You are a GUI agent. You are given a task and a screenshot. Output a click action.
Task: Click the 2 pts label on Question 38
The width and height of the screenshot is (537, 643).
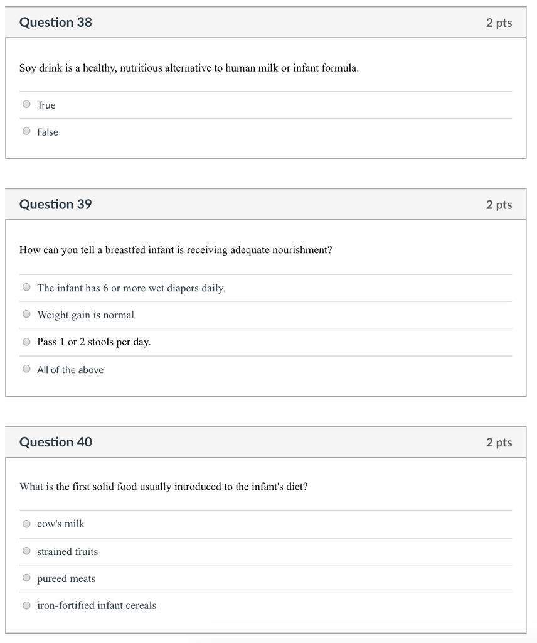500,22
